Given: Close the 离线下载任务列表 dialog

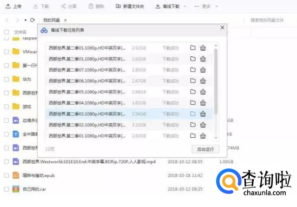Looking at the screenshot, I should [x=223, y=27].
